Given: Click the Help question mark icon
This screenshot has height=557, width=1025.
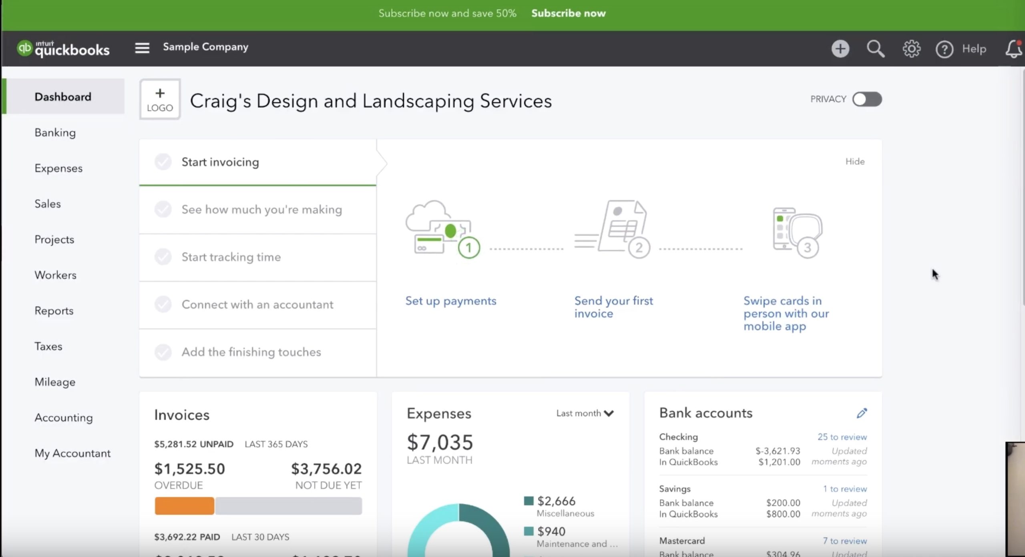Looking at the screenshot, I should (944, 50).
